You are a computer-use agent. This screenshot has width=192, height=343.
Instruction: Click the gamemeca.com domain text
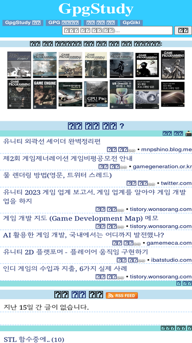[169, 243]
